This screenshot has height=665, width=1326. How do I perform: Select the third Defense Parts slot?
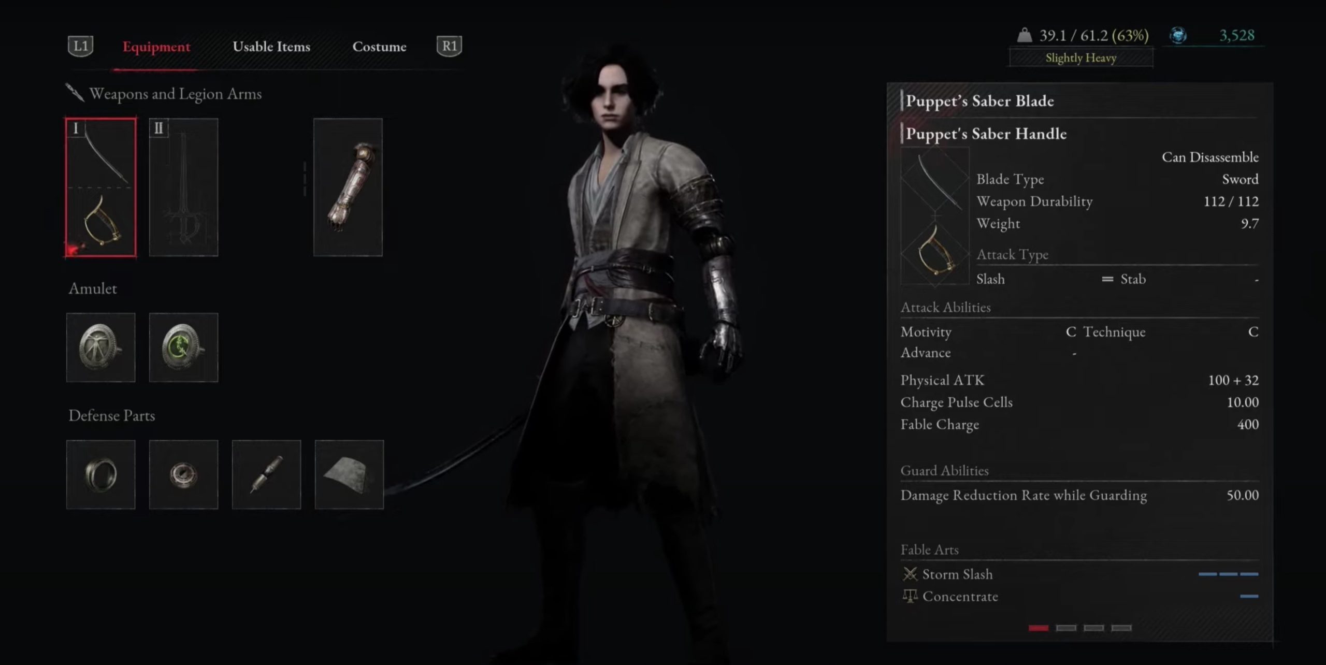(265, 473)
